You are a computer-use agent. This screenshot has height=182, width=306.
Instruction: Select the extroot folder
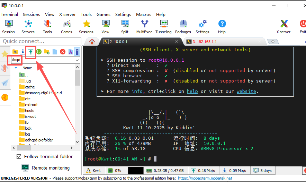click(28, 105)
